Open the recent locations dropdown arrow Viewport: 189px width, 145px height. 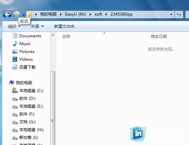23,15
